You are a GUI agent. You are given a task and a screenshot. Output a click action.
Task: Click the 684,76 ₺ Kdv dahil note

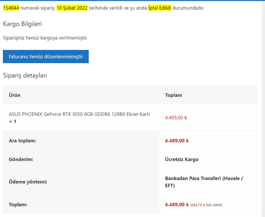tap(206, 205)
